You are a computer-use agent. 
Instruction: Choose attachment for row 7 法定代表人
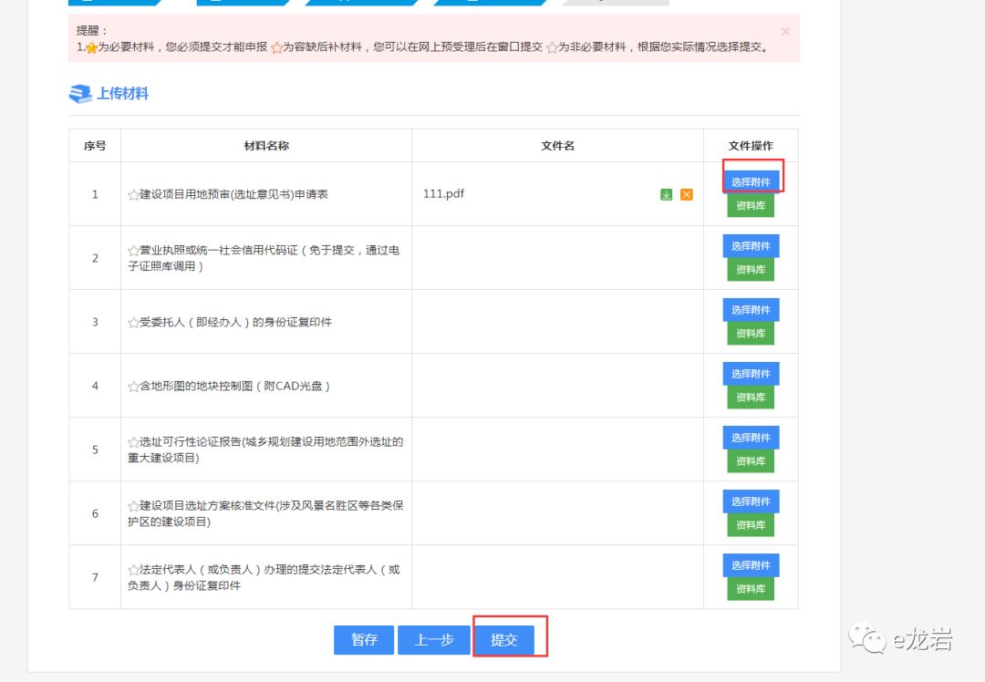(x=751, y=565)
